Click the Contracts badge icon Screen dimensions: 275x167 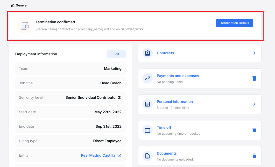(147, 53)
